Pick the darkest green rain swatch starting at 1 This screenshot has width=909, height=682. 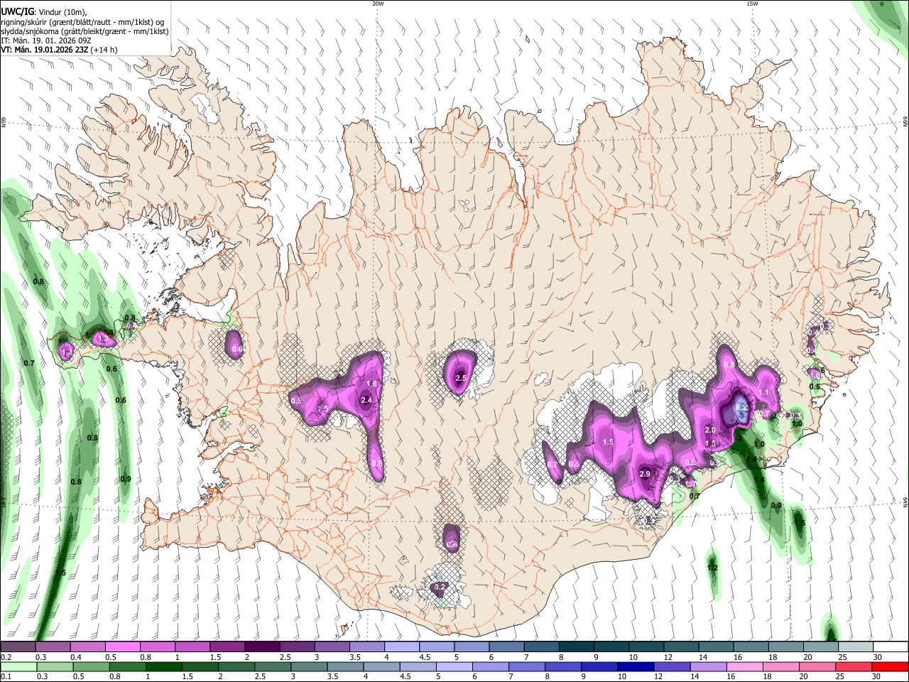tap(163, 666)
